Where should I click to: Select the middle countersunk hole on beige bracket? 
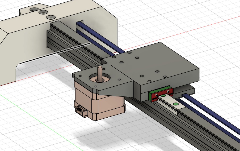click(x=42, y=12)
